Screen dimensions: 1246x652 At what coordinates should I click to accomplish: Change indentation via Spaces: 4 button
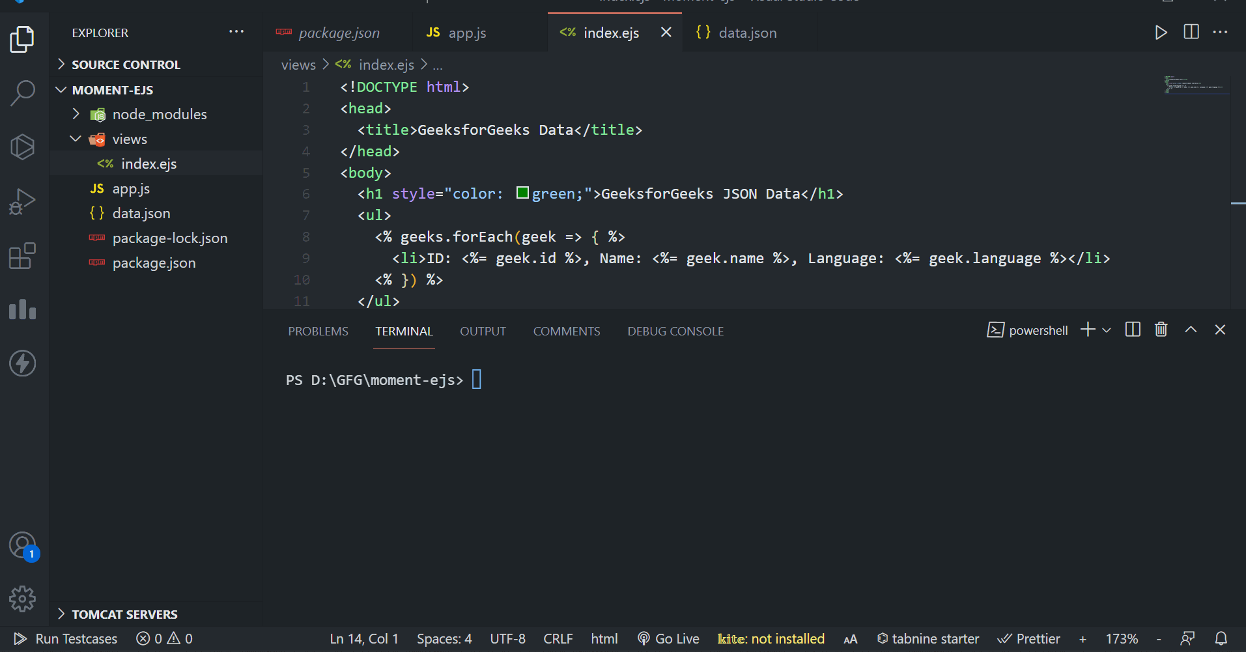click(x=444, y=638)
